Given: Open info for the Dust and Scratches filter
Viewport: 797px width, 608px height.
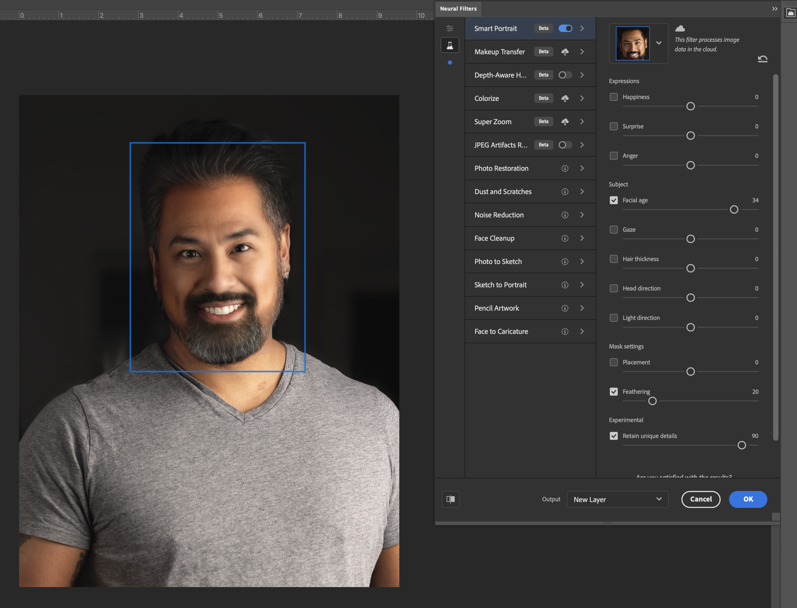Looking at the screenshot, I should click(x=565, y=191).
